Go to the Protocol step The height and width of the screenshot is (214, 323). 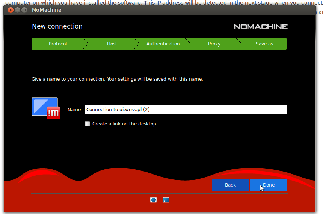[58, 44]
